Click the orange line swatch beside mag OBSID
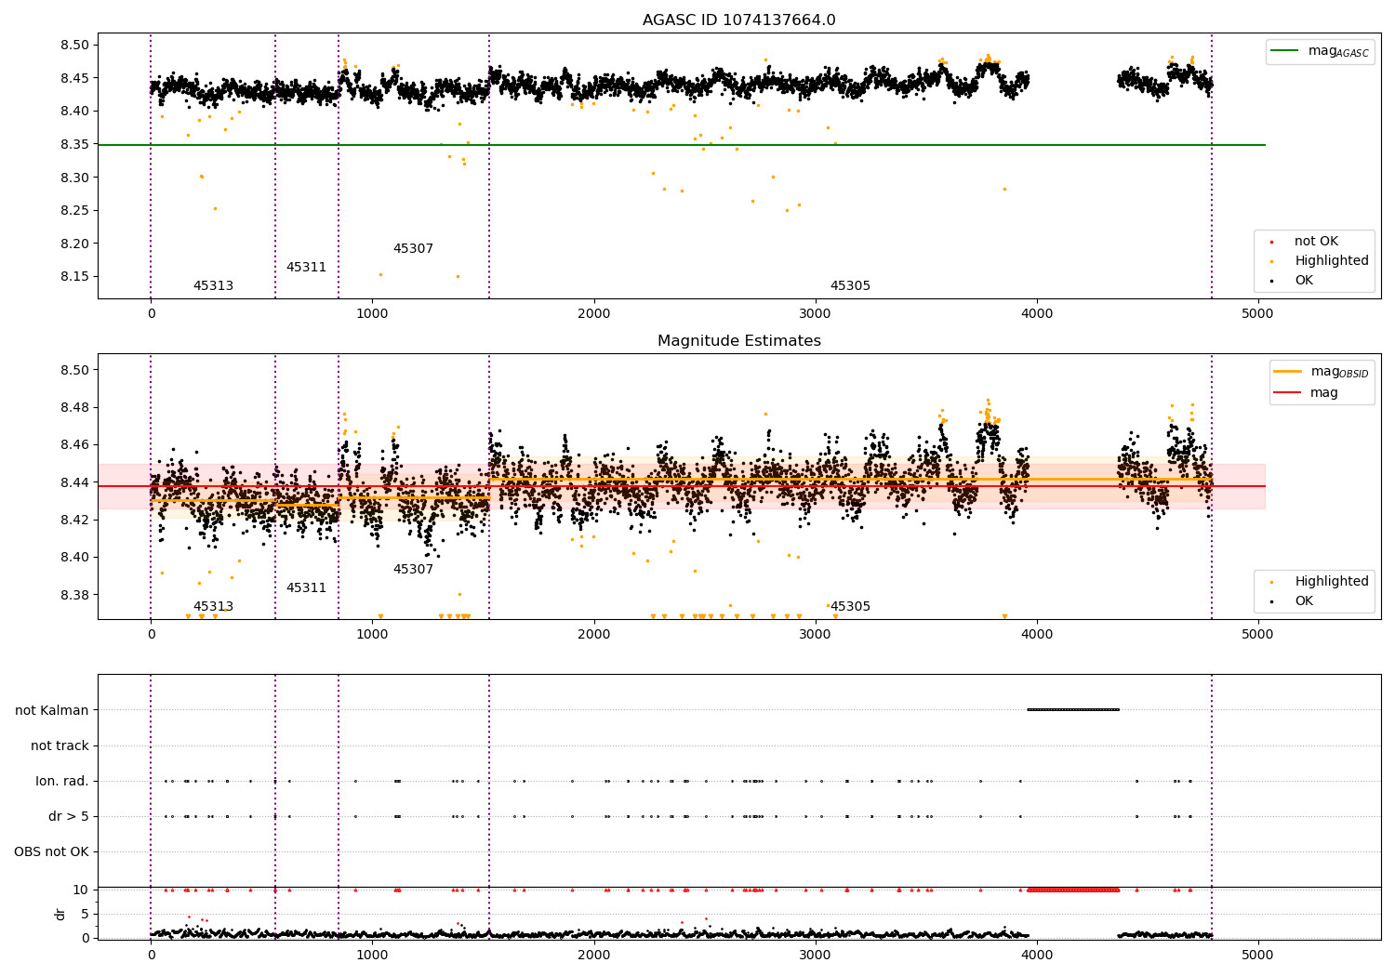 coord(1288,372)
